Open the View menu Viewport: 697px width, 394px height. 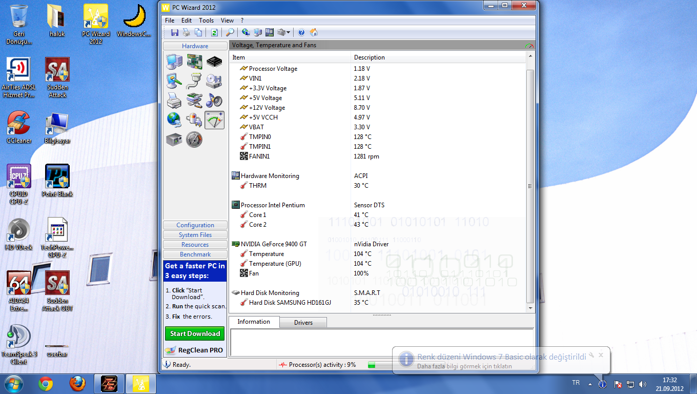227,21
